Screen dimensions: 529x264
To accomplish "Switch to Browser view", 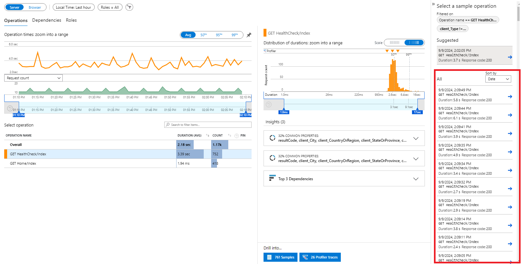I will tap(35, 7).
